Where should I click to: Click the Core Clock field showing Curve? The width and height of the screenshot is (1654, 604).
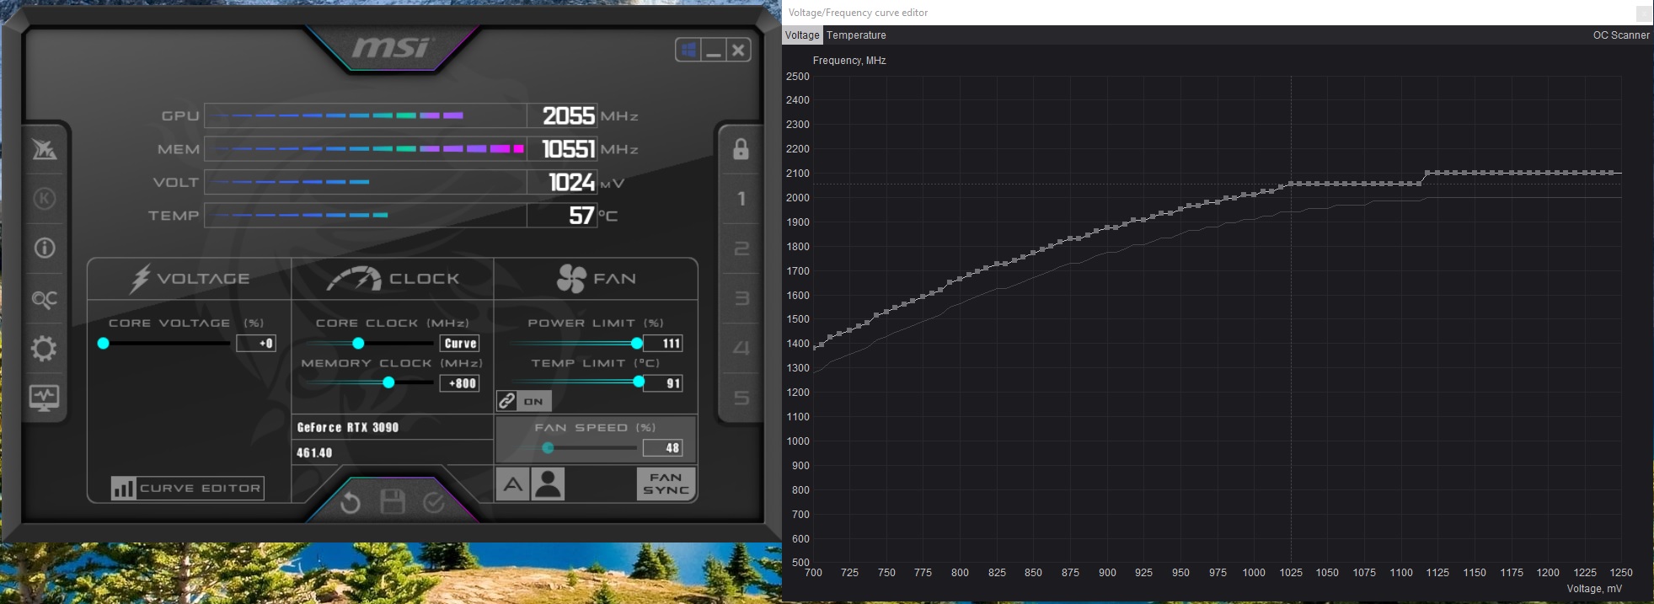click(460, 343)
